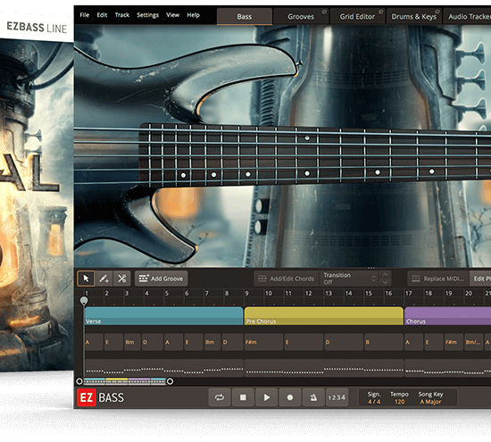Open the Song Key A Major selector
The image size is (491, 442).
click(x=430, y=402)
